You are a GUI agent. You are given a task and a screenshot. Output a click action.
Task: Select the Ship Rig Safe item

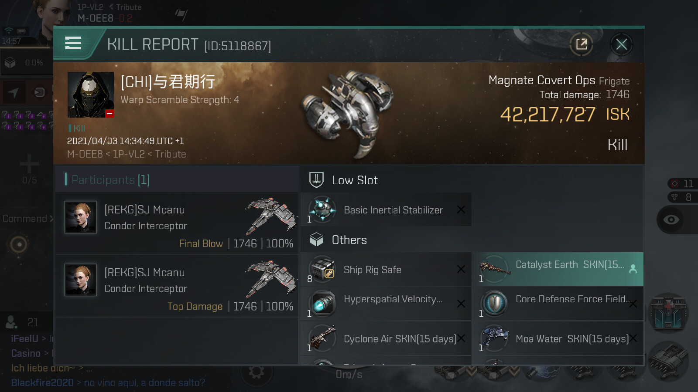[x=386, y=270]
